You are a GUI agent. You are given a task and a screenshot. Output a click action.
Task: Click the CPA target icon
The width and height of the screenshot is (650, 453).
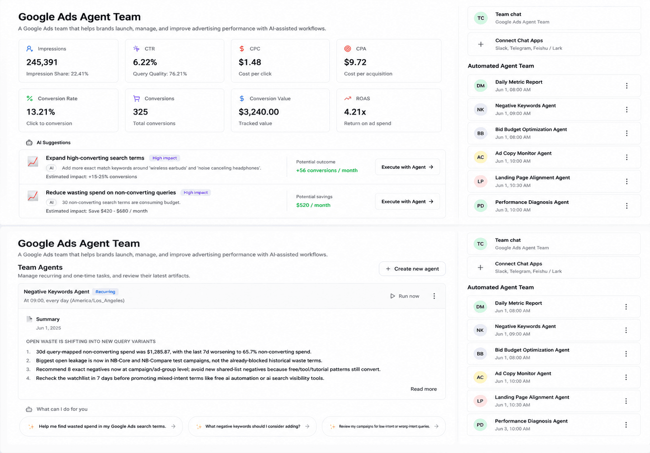348,49
